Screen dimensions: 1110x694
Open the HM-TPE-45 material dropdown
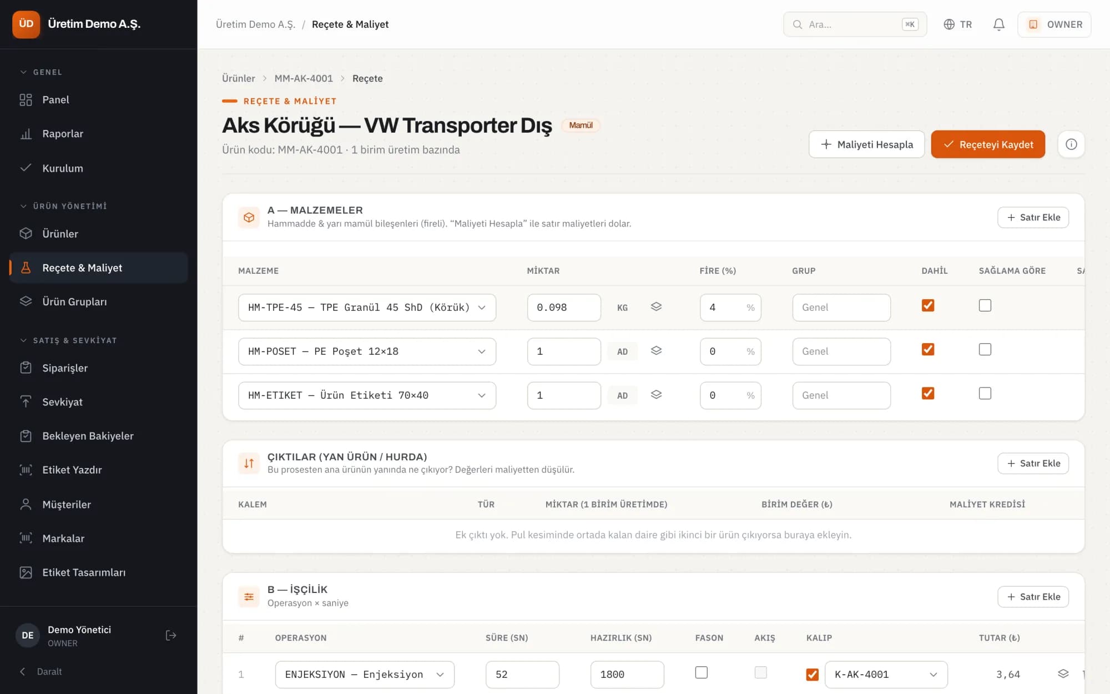click(367, 308)
